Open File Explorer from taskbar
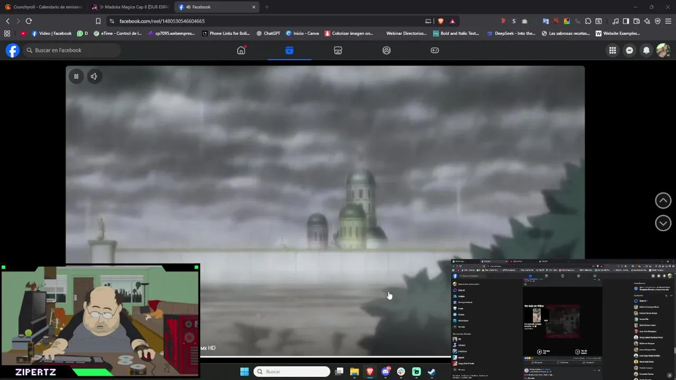Viewport: 676px width, 380px height. pos(354,372)
